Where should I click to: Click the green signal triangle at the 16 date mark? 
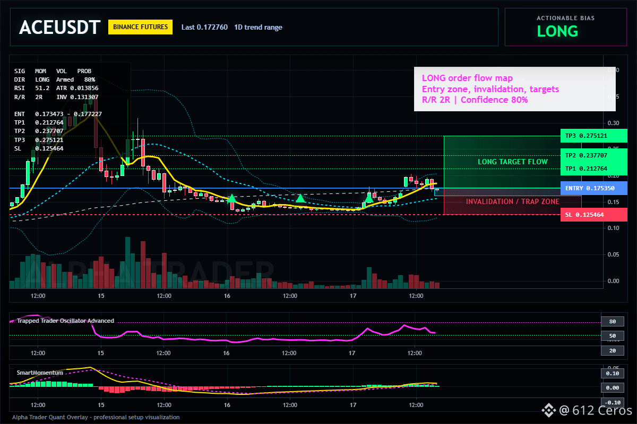(x=232, y=198)
